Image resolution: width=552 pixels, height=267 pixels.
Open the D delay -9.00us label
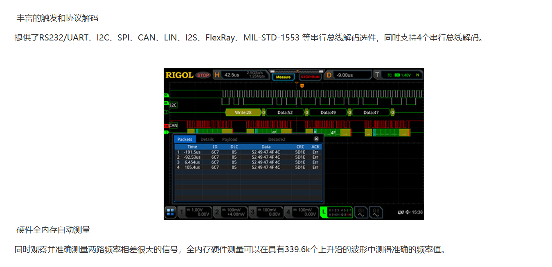click(348, 75)
